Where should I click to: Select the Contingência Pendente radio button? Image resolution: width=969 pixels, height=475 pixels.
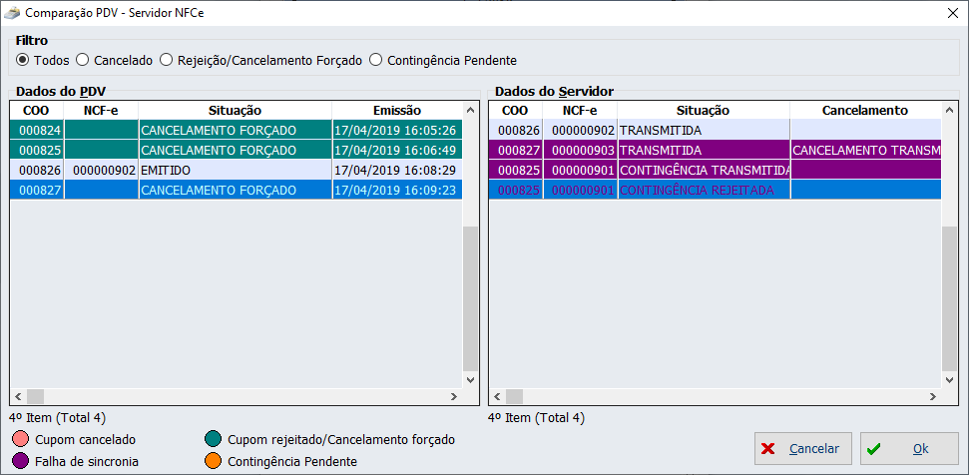376,60
